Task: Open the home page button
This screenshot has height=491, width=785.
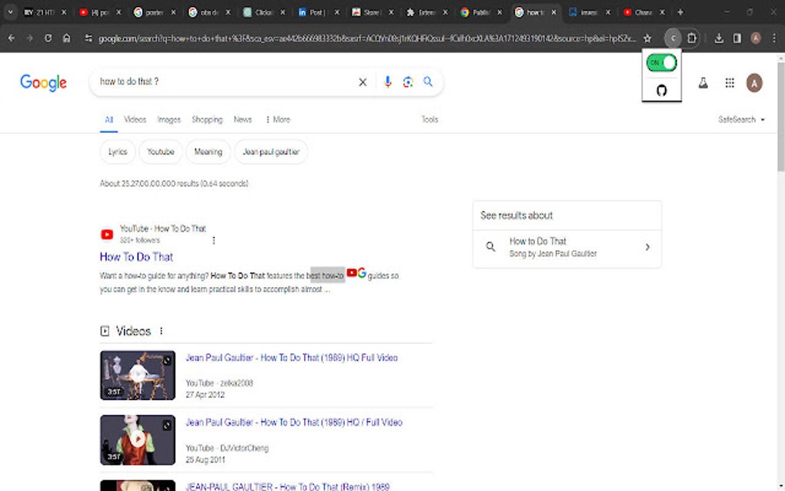Action: (x=67, y=38)
